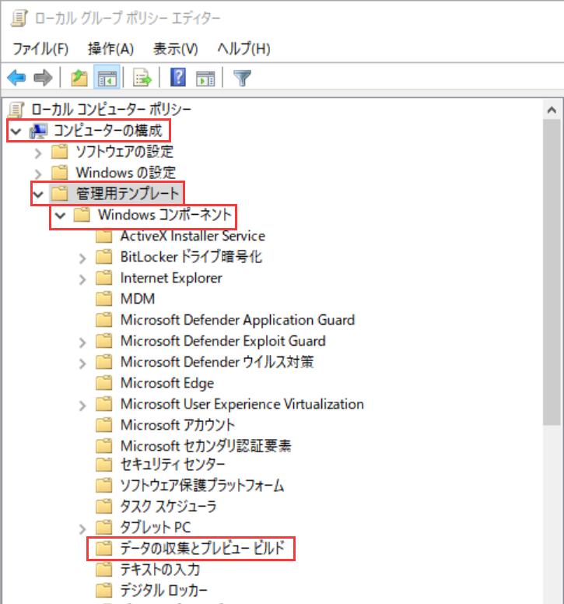Select データの収集とプレビュー ビルド folder

tap(207, 548)
